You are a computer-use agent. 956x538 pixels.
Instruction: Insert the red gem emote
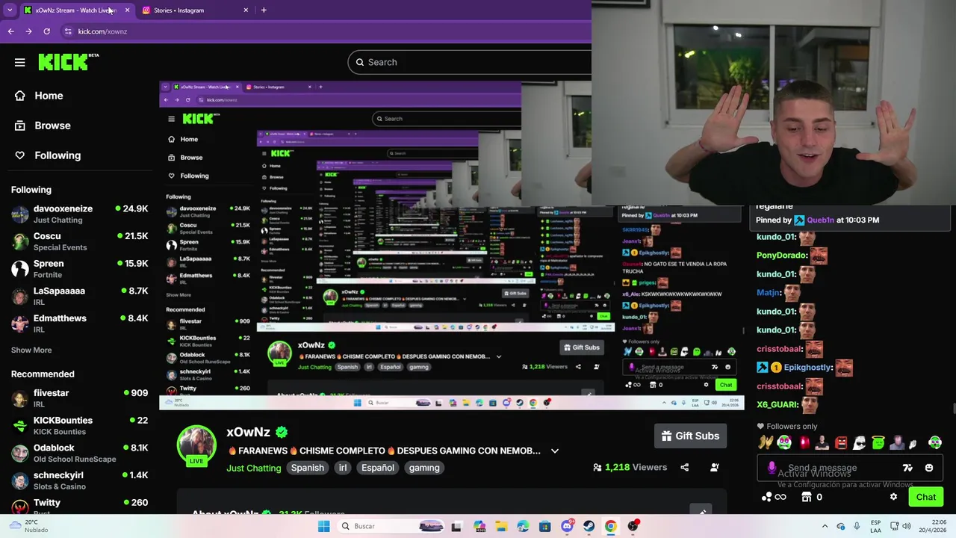pyautogui.click(x=804, y=442)
